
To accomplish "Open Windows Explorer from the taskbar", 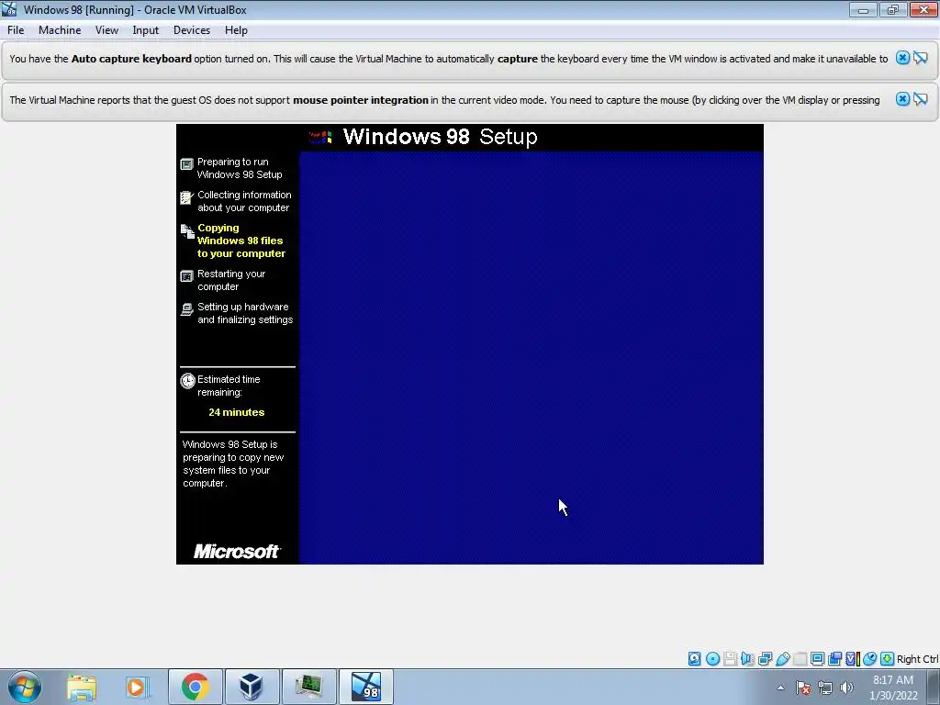I will pos(82,687).
